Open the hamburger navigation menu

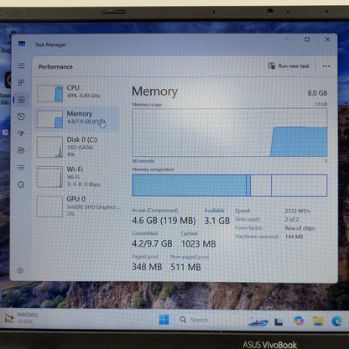click(x=21, y=65)
